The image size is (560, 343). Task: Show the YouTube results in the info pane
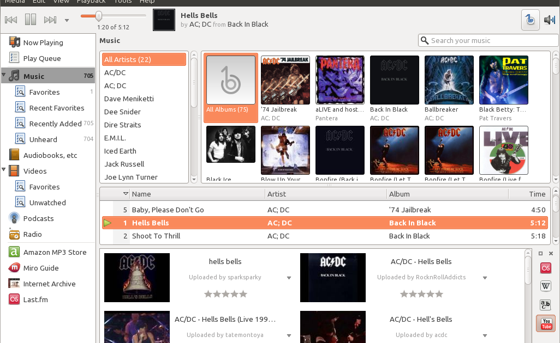click(545, 323)
